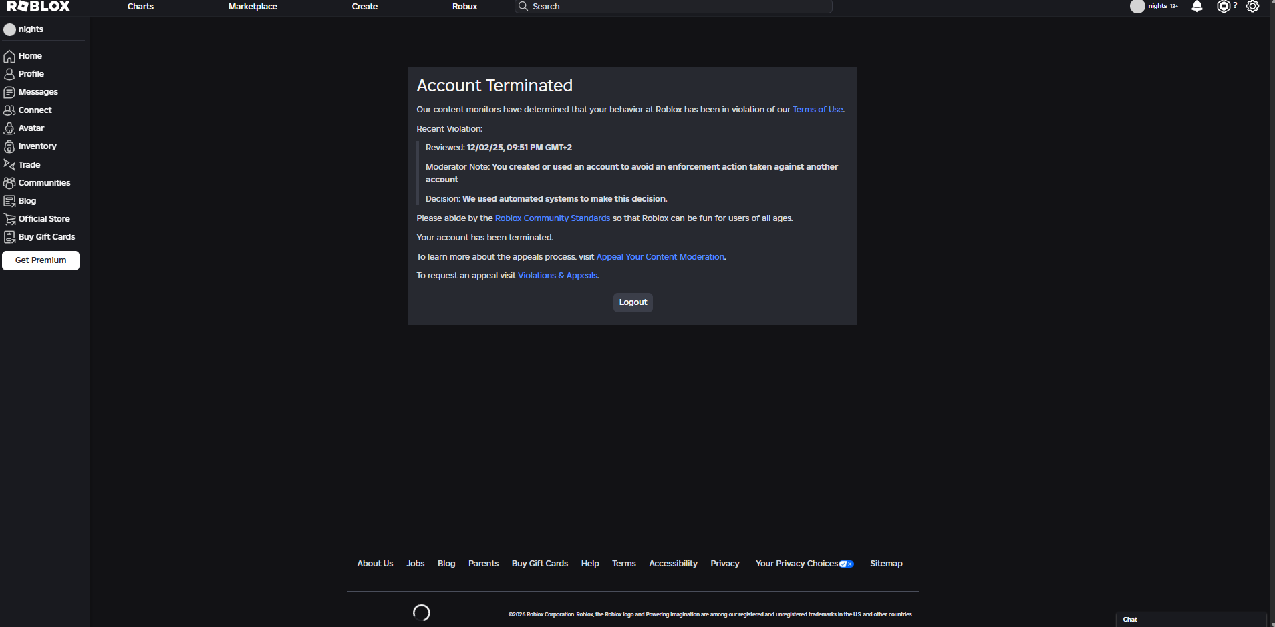The height and width of the screenshot is (627, 1275).
Task: Open the Terms of Use link
Action: click(818, 110)
